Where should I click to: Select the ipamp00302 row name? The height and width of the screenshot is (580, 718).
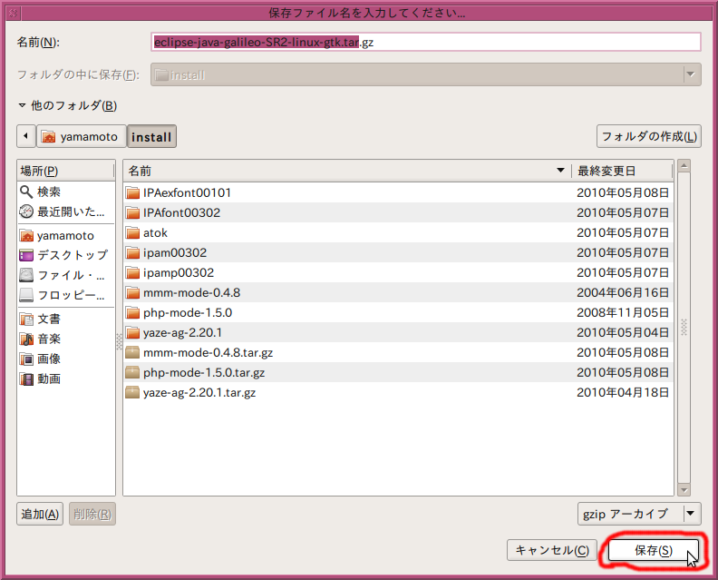(178, 273)
